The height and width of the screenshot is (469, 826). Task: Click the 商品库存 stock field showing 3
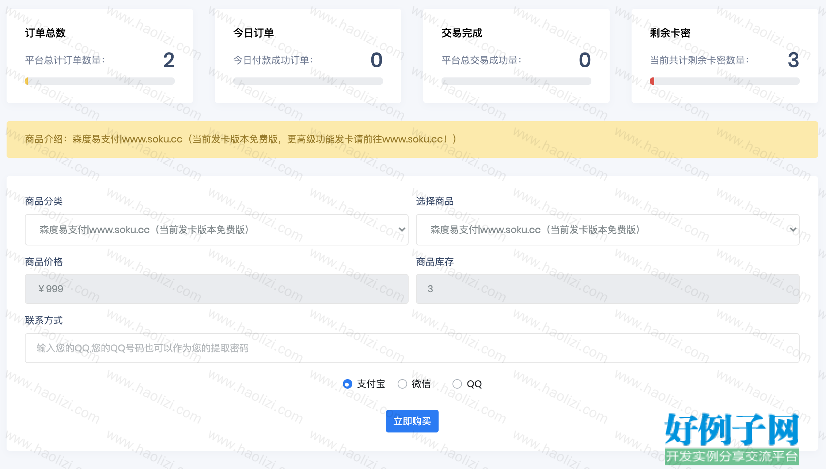click(x=608, y=289)
